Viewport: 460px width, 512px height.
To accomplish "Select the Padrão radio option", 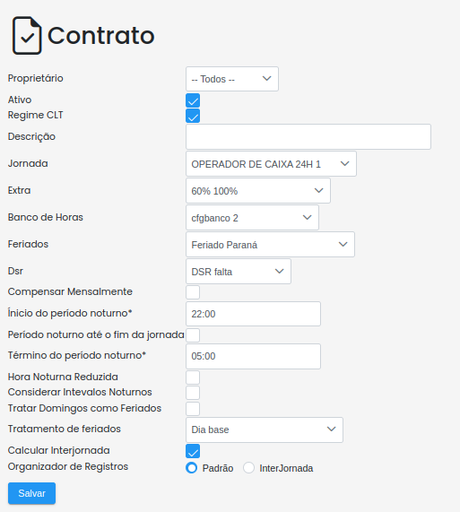I will click(x=192, y=467).
